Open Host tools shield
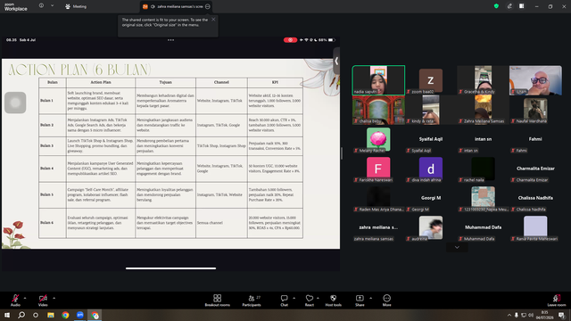This screenshot has width=571, height=321. pos(333,300)
